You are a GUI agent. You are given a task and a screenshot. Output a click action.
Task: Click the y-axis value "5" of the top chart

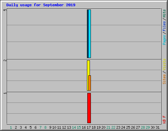coord(5,10)
